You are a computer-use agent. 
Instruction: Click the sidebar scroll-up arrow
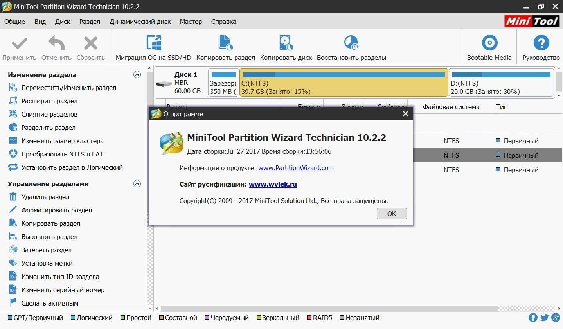pos(149,68)
